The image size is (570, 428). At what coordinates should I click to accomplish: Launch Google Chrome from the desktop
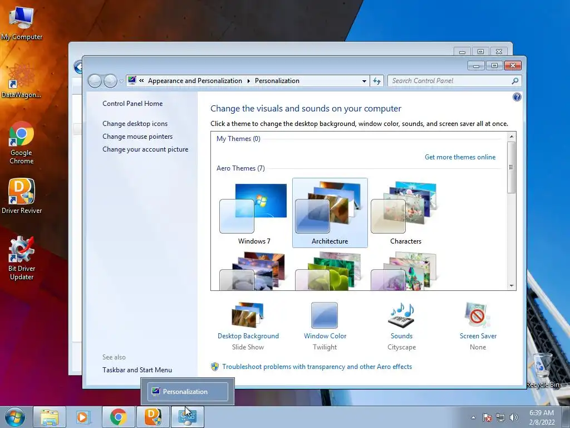21,143
